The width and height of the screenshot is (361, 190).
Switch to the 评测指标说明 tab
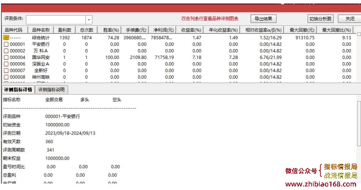coord(51,90)
